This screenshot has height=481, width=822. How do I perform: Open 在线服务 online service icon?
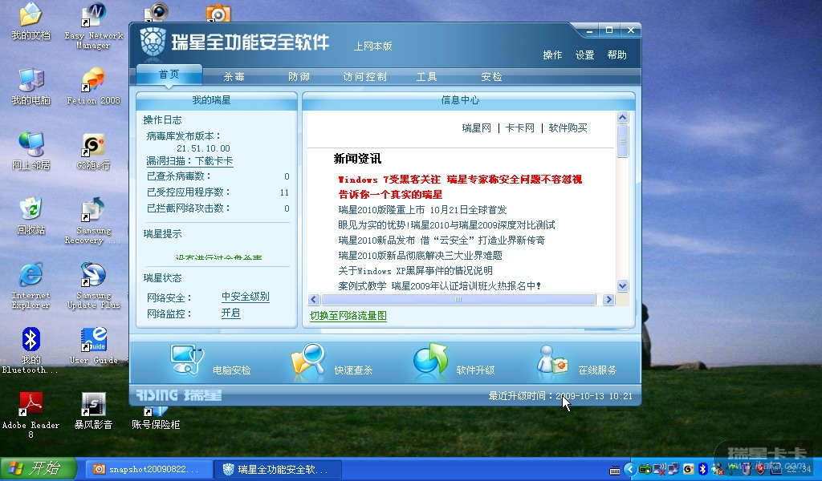[x=552, y=361]
